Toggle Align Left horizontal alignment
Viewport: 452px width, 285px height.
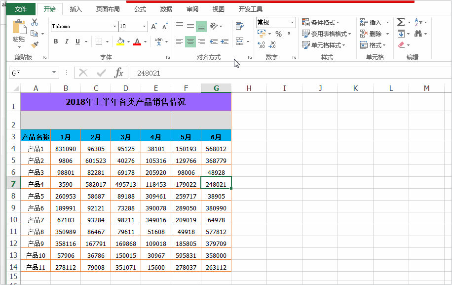[x=180, y=41]
